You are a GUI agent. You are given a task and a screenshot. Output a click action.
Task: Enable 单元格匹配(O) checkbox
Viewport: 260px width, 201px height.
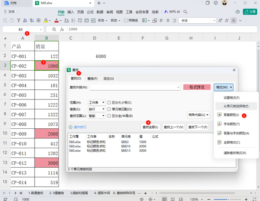pos(109,109)
